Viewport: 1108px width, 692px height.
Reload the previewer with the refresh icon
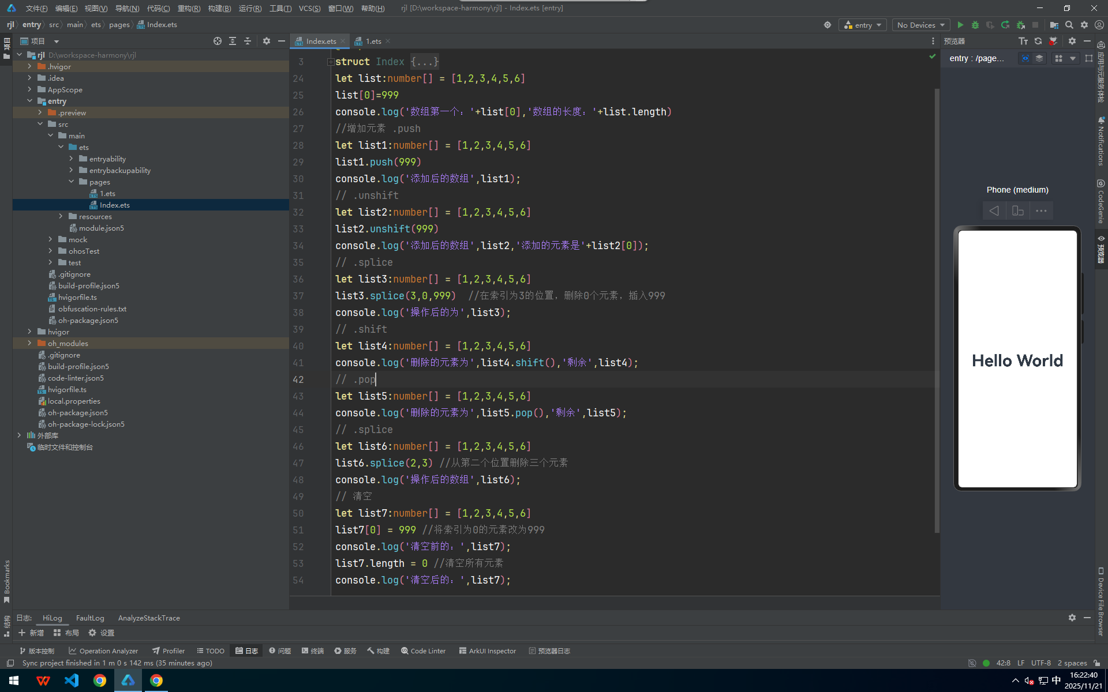coord(1038,41)
